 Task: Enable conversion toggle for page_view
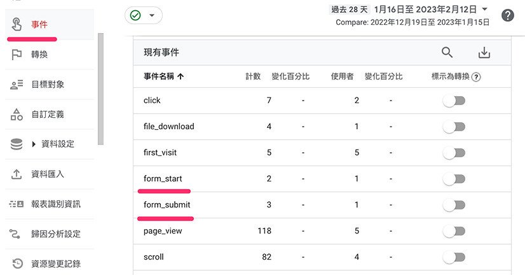454,231
